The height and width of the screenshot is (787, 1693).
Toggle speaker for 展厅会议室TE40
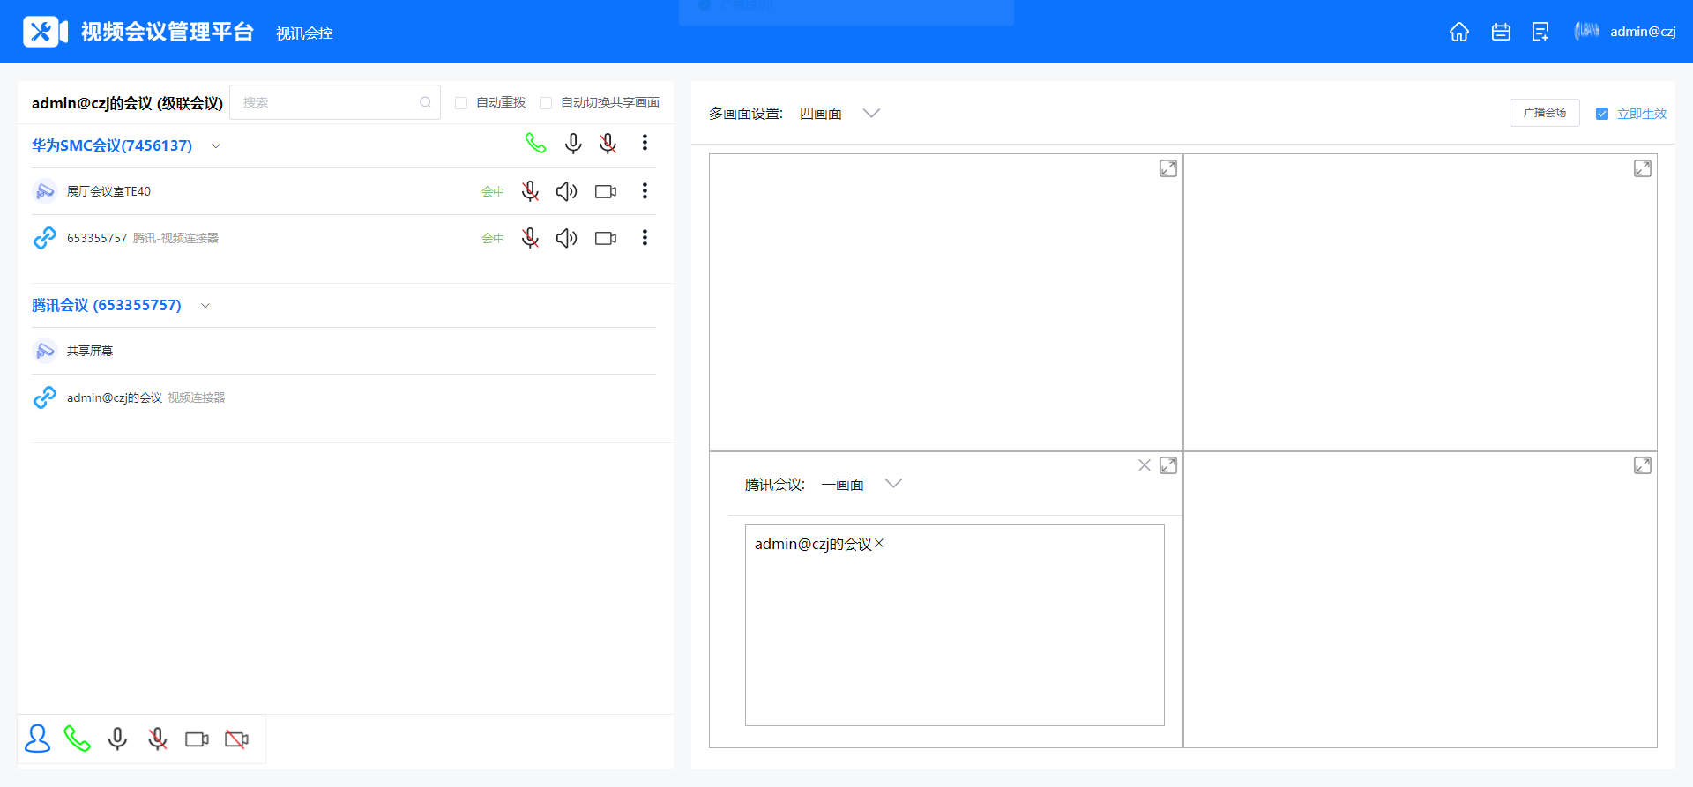click(567, 191)
